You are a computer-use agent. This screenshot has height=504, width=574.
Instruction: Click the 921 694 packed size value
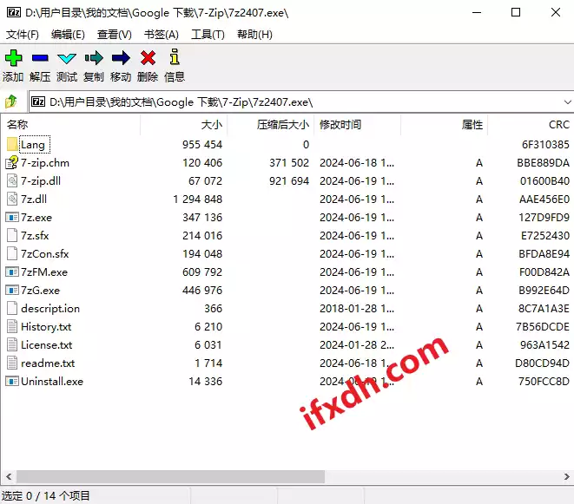tap(289, 181)
